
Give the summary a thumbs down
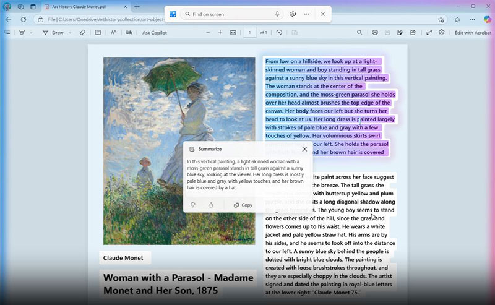[193, 205]
